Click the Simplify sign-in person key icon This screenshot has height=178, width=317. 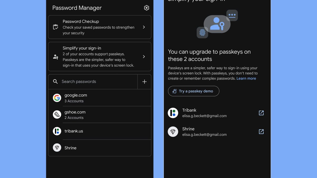point(55,57)
